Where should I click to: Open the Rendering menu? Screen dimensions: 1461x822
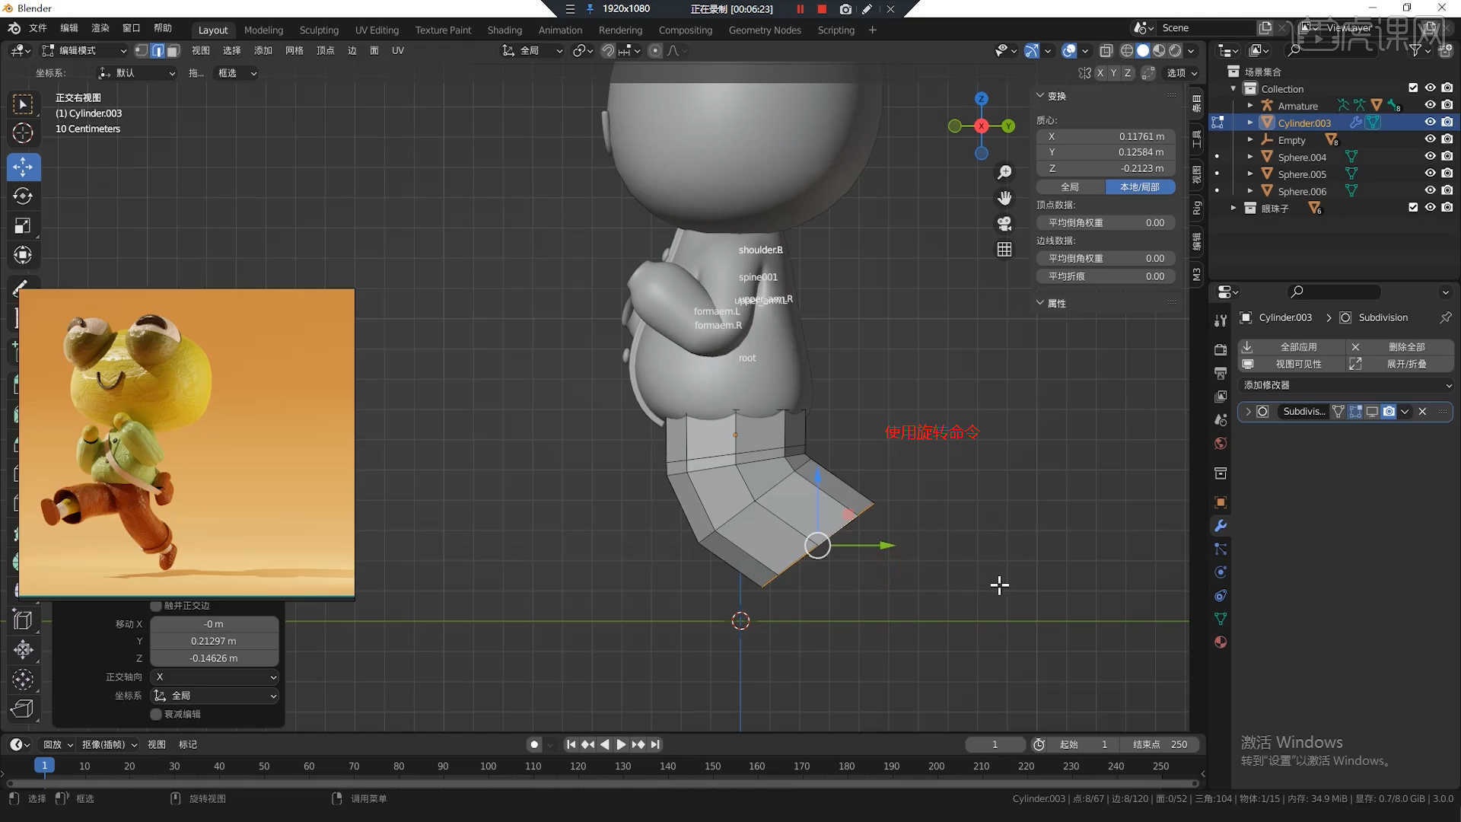pos(620,30)
